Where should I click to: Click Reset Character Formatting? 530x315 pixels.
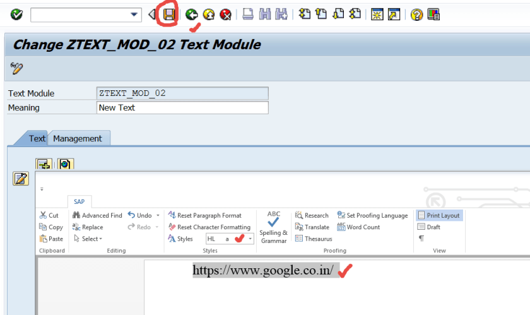[x=209, y=227]
